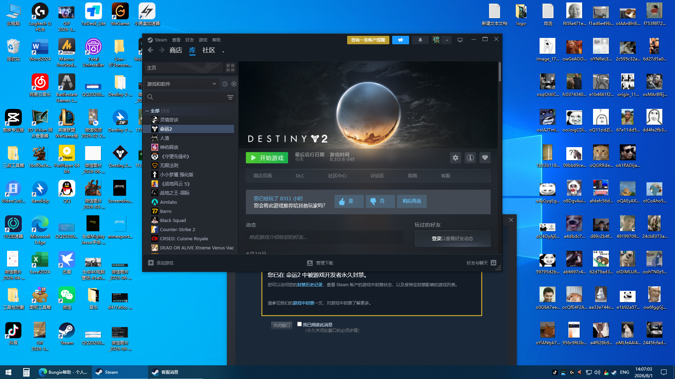This screenshot has width=675, height=379.
Task: Collapse the 全部 (35) games category
Action: tap(147, 111)
